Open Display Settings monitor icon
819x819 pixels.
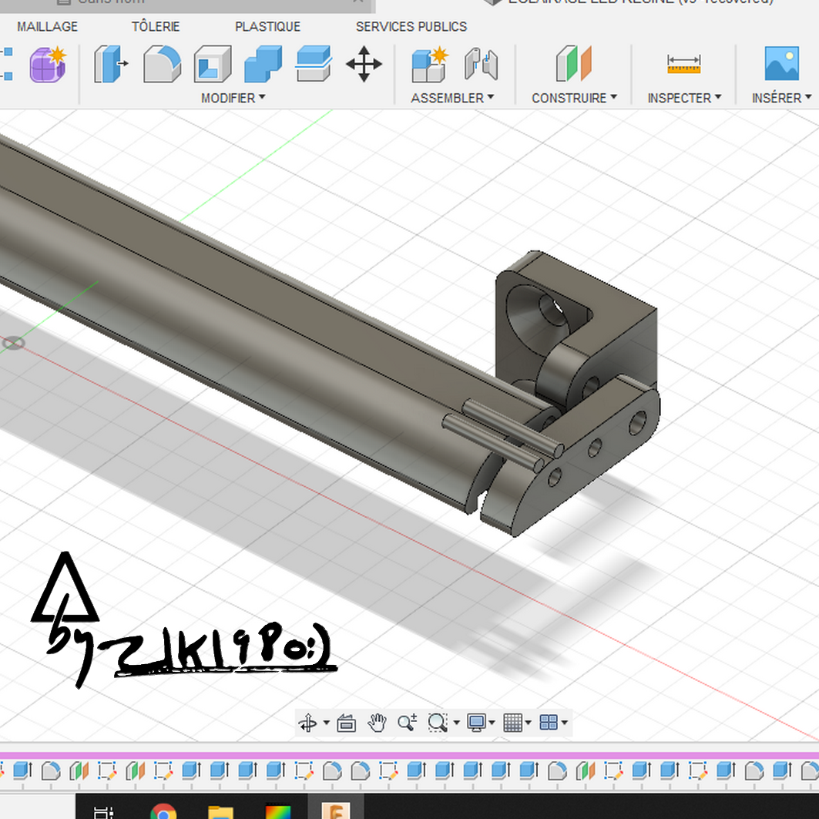point(476,723)
